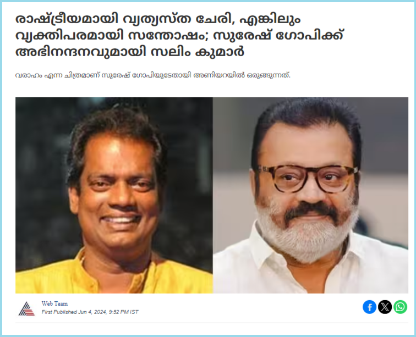416x337 pixels.
Task: Click the Asianet News logo beside Web Team
Action: click(x=26, y=308)
